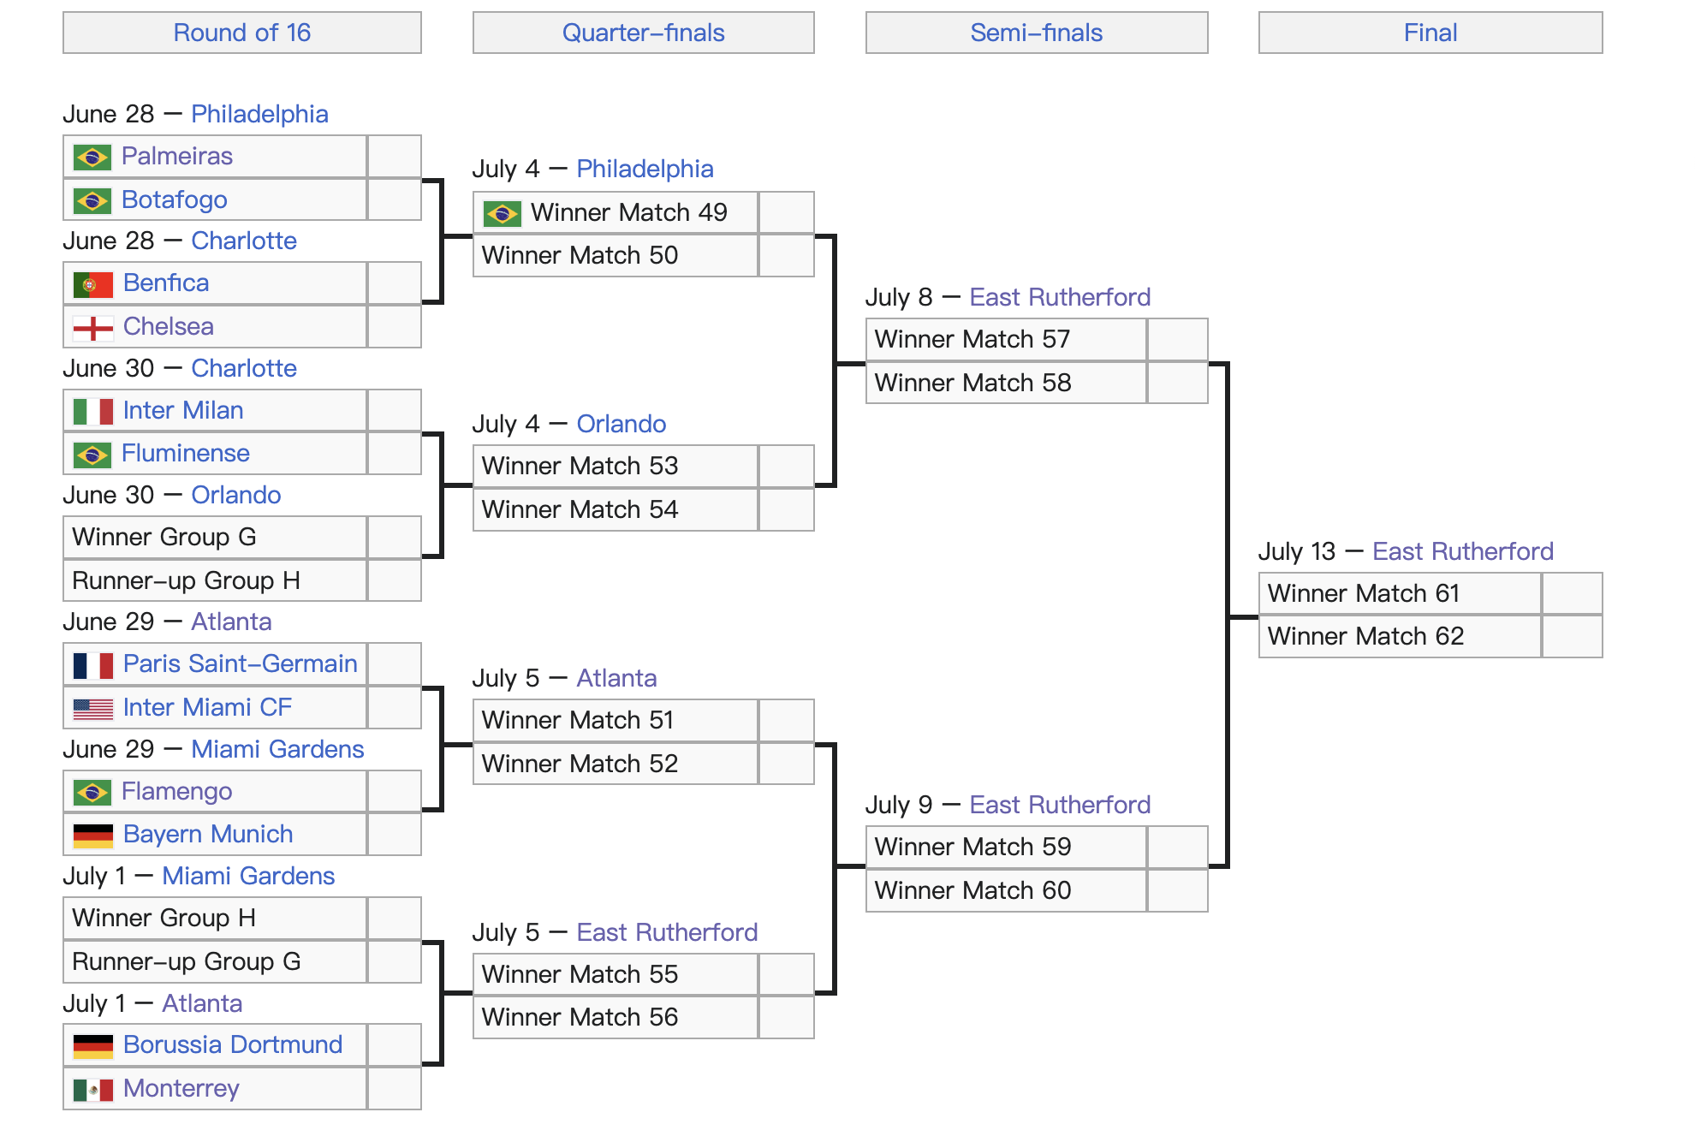1695x1142 pixels.
Task: Click the Mexico flag next to Monterrey
Action: tap(93, 1090)
